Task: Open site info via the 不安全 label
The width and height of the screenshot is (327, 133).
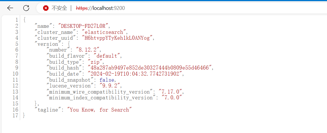Action: coord(59,8)
